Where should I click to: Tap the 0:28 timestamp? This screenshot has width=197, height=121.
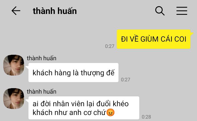click(x=146, y=117)
